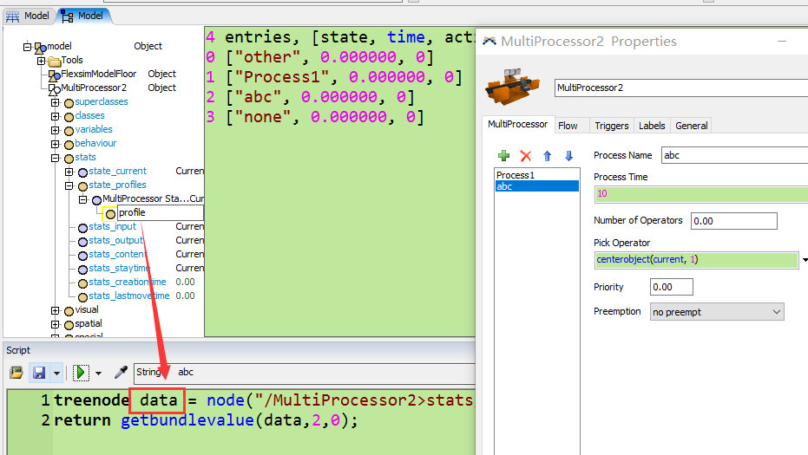
Task: Expand the superclasses tree node
Action: [x=56, y=102]
